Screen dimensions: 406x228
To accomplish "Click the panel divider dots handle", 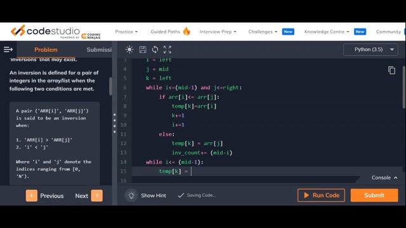I will [114, 123].
